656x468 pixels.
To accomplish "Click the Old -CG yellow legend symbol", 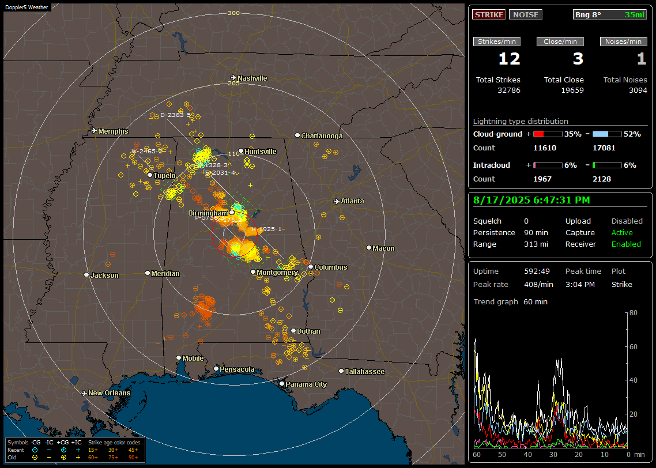I will pos(35,458).
